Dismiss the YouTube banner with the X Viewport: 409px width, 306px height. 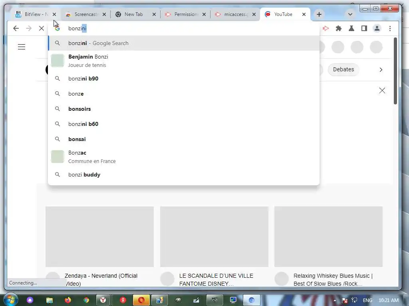[382, 90]
